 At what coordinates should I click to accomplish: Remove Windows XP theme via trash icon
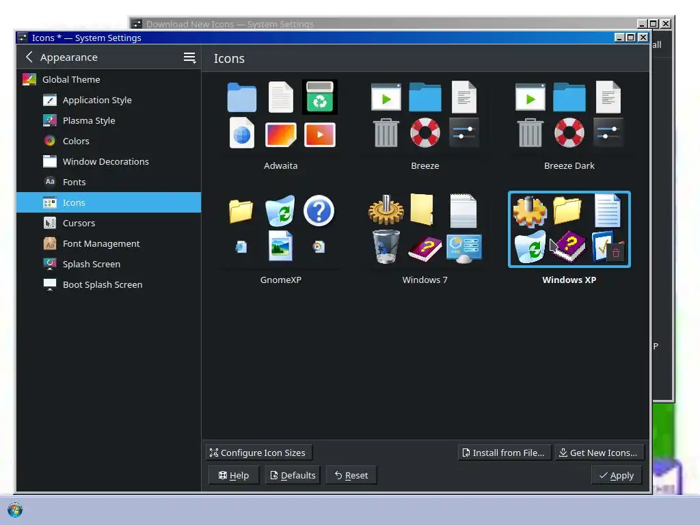[x=616, y=253]
